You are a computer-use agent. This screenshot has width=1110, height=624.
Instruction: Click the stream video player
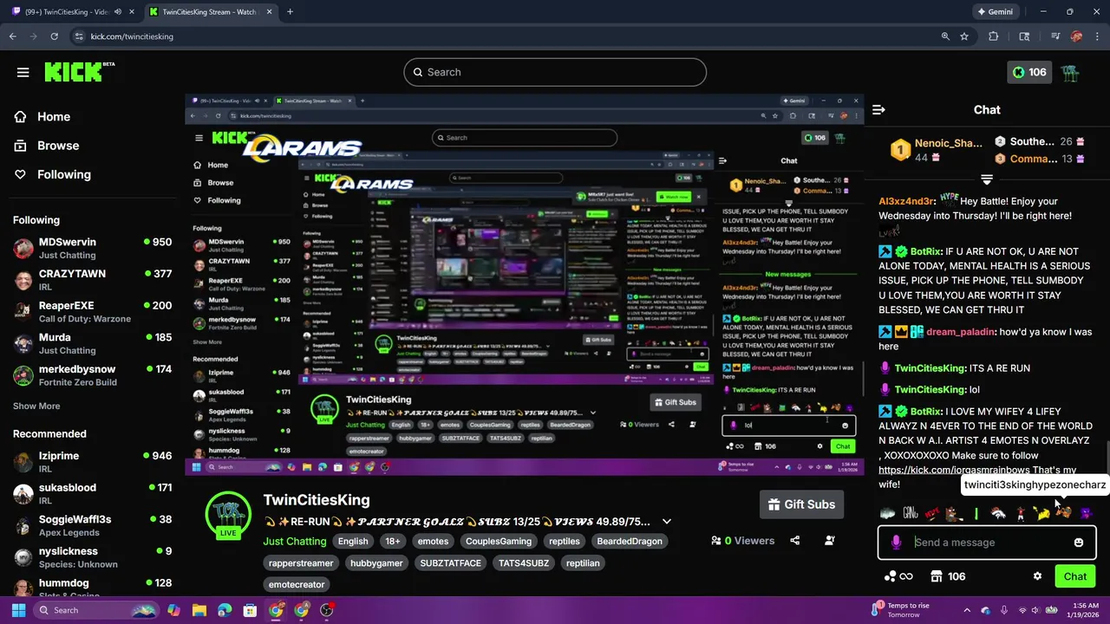525,284
